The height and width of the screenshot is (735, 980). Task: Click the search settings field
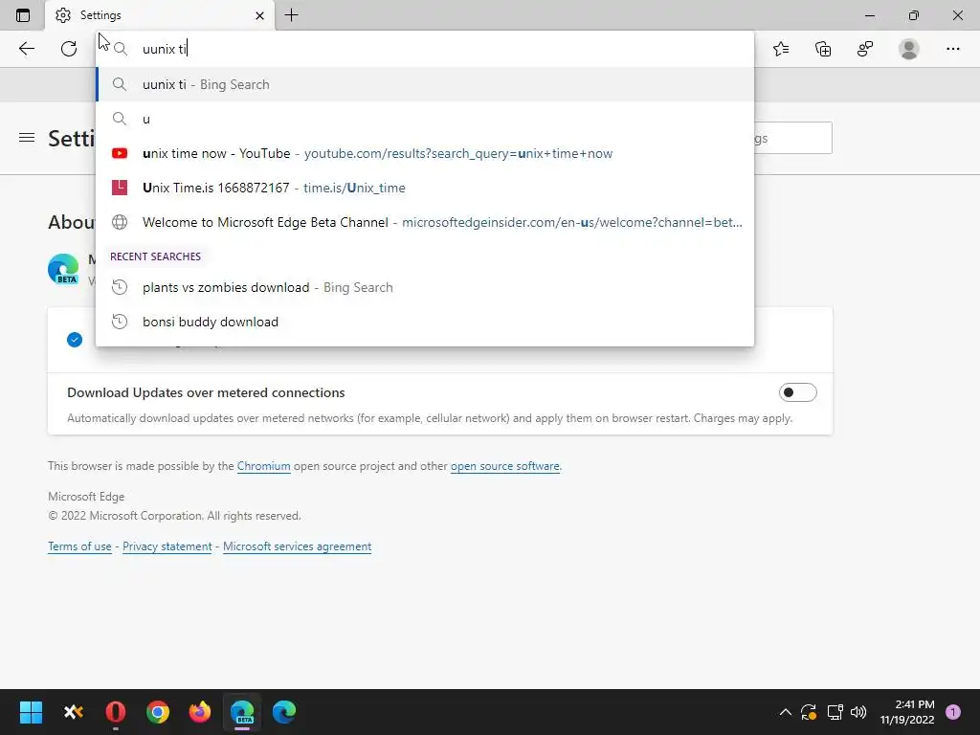[792, 138]
